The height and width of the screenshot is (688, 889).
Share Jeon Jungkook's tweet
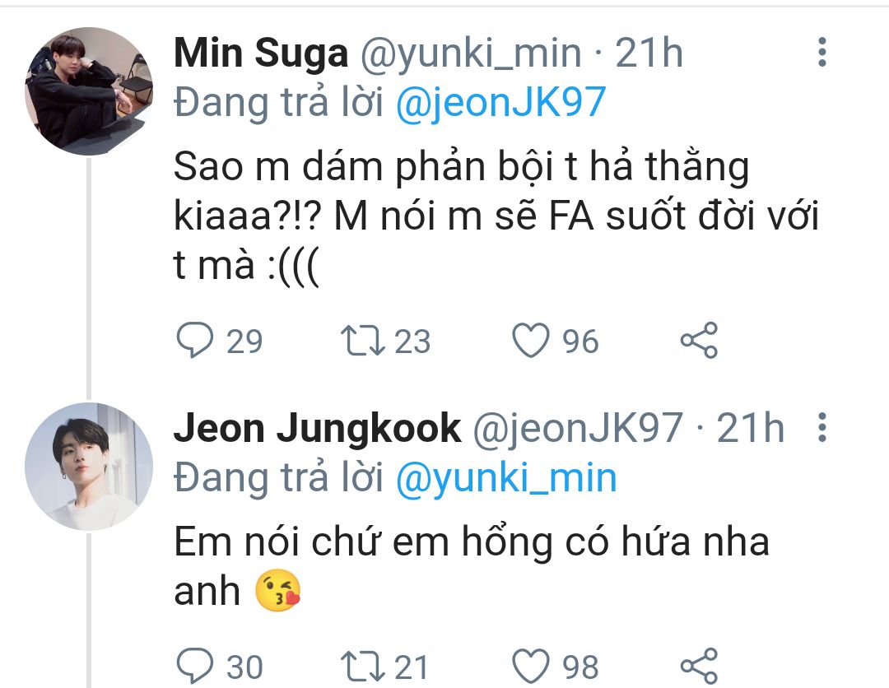[x=699, y=665]
